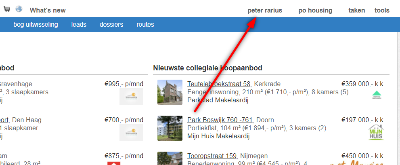The height and width of the screenshot is (165, 400).
Task: Open Park Boswijk 760 -761 listing
Action: (x=220, y=120)
